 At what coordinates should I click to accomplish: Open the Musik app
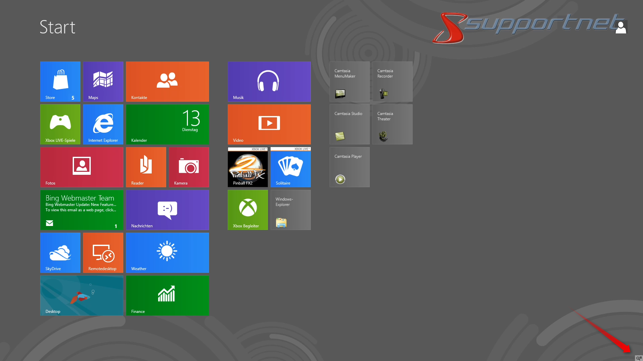pyautogui.click(x=269, y=81)
